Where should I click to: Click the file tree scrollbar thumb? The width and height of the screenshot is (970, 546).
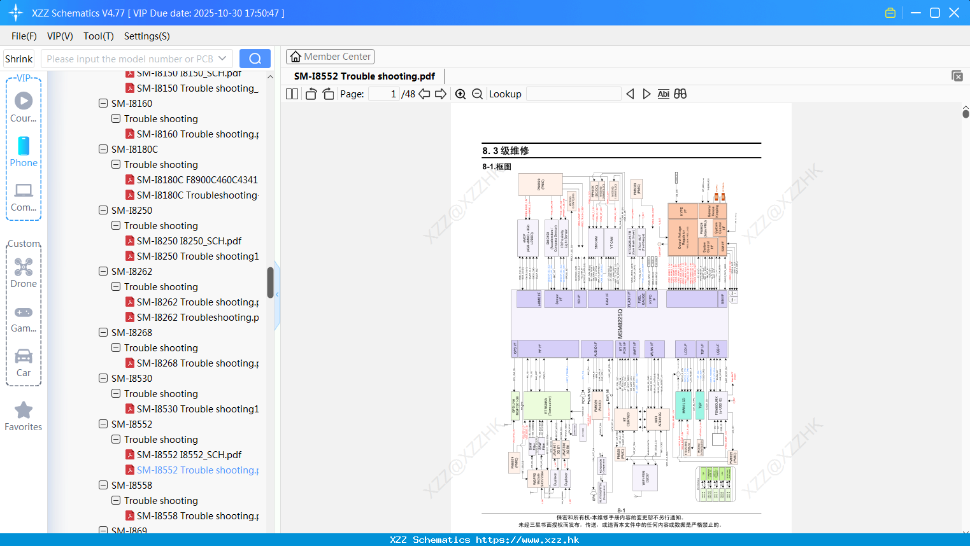point(270,282)
